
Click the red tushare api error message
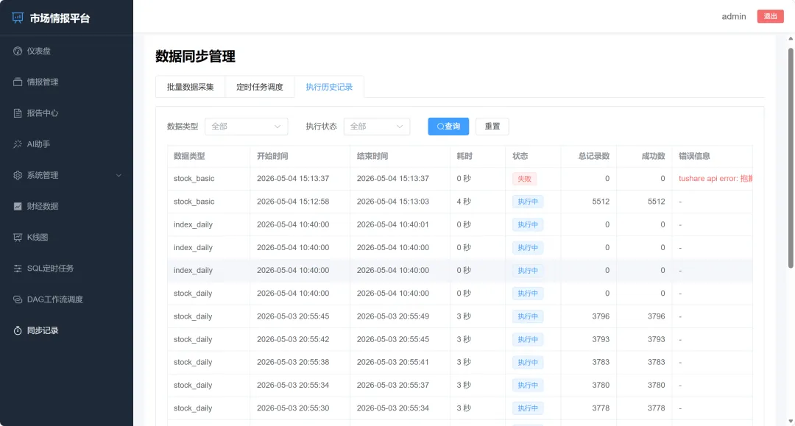(715, 178)
